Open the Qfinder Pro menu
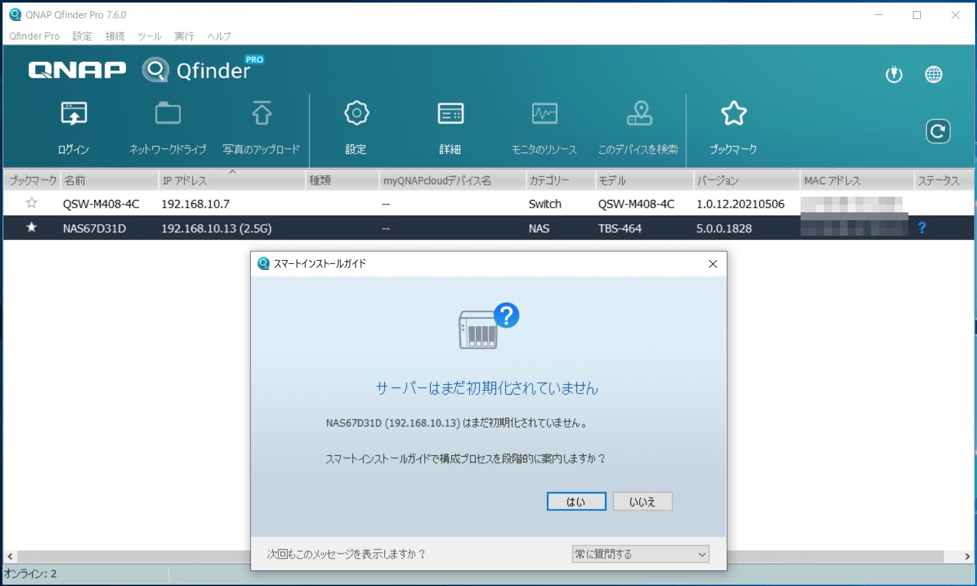This screenshot has width=977, height=586. [34, 36]
